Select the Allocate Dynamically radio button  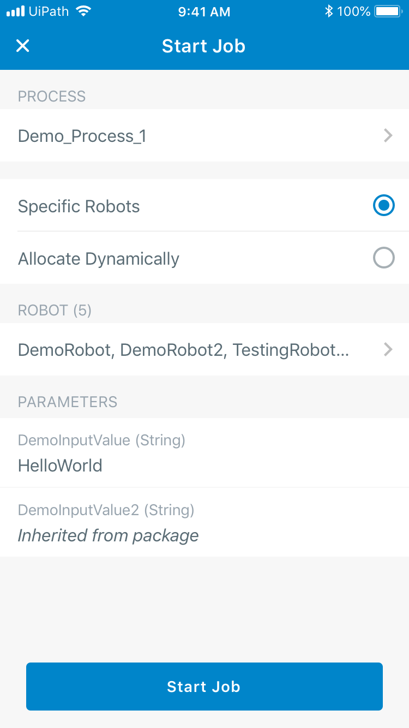(x=383, y=258)
